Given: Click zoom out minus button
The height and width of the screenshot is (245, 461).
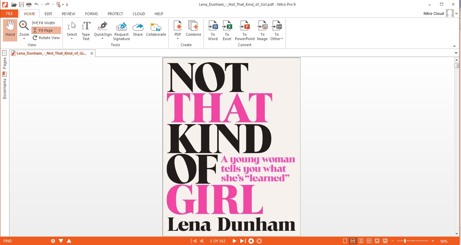Looking at the screenshot, I should pyautogui.click(x=393, y=241).
